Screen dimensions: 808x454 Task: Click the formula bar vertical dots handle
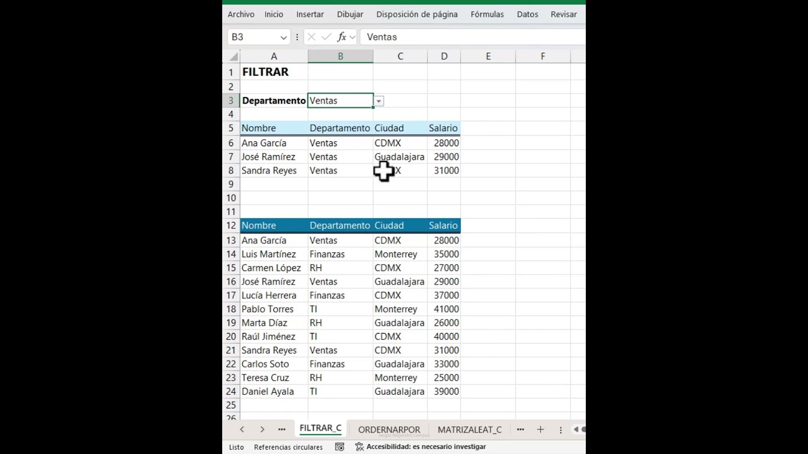297,37
